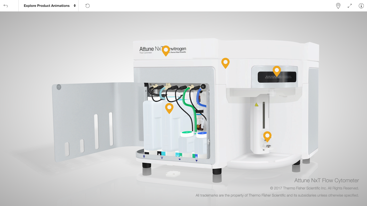Toggle hotspot markers with the pin icon in top bar
367x206 pixels.
point(338,6)
